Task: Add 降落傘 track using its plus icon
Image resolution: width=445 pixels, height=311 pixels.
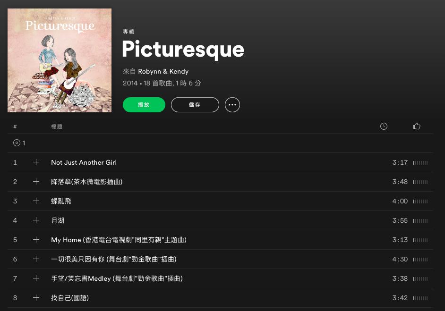Action: [36, 181]
